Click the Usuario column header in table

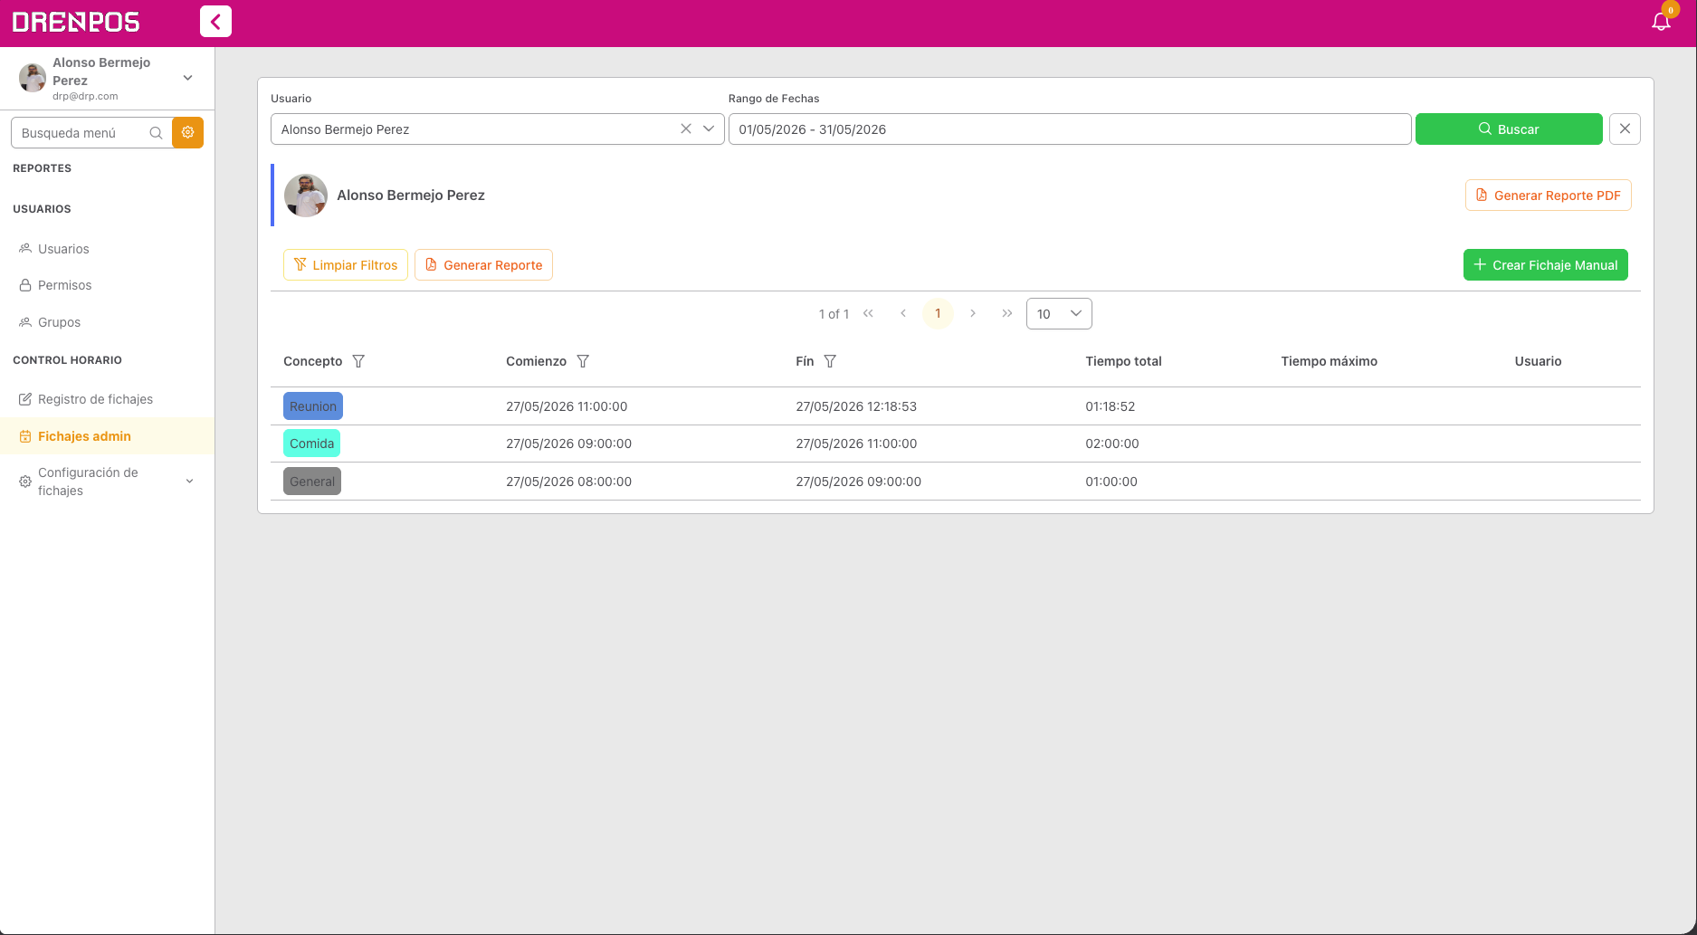pyautogui.click(x=1538, y=361)
